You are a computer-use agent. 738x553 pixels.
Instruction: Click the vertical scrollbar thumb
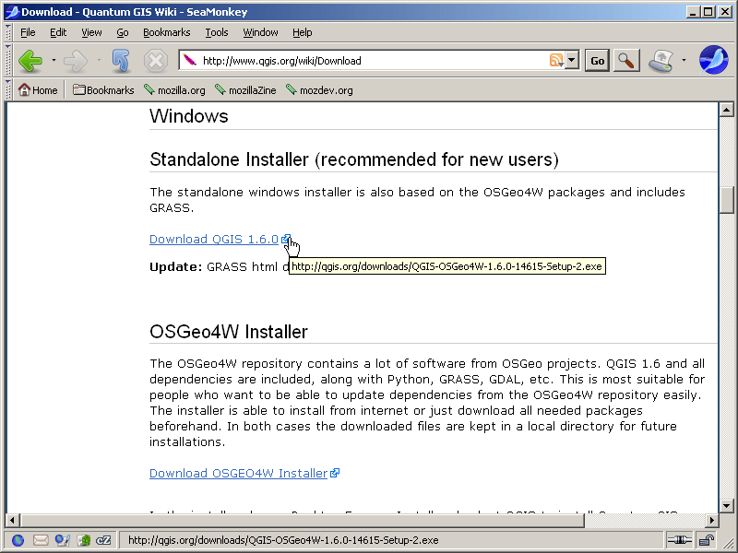[727, 200]
